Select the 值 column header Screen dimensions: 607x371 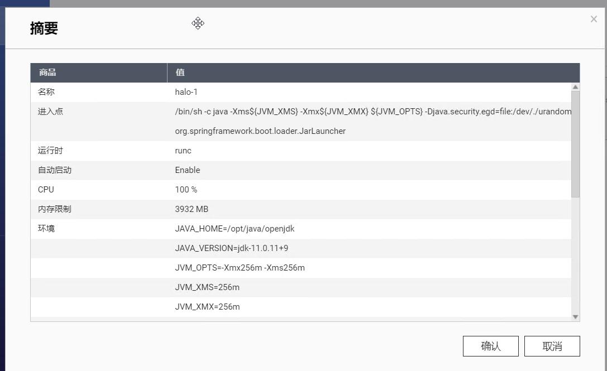(180, 73)
